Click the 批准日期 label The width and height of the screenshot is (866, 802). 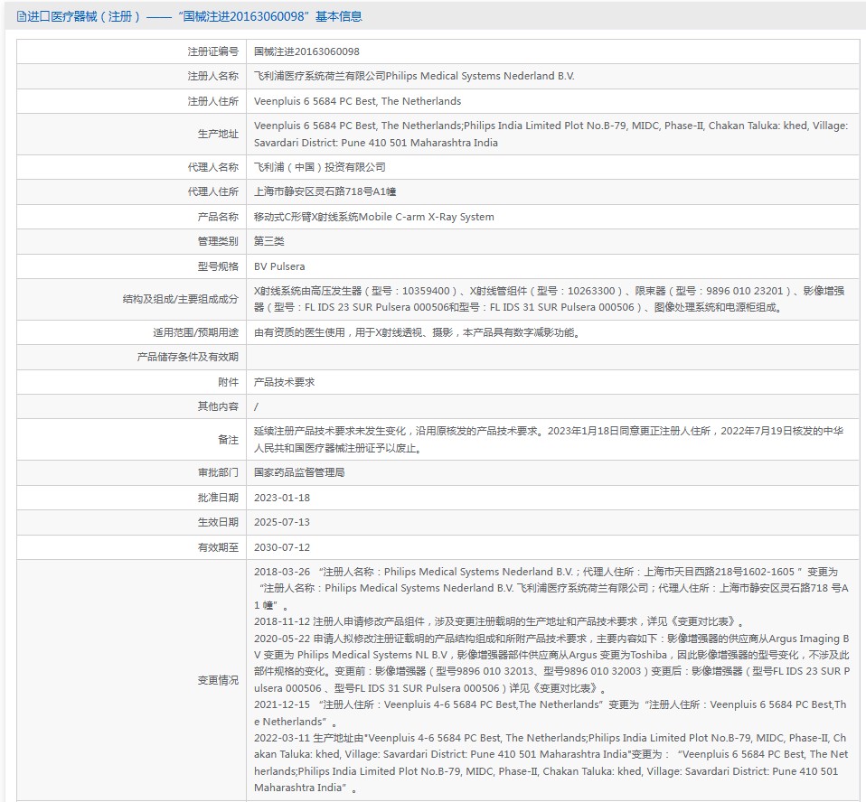(x=218, y=498)
